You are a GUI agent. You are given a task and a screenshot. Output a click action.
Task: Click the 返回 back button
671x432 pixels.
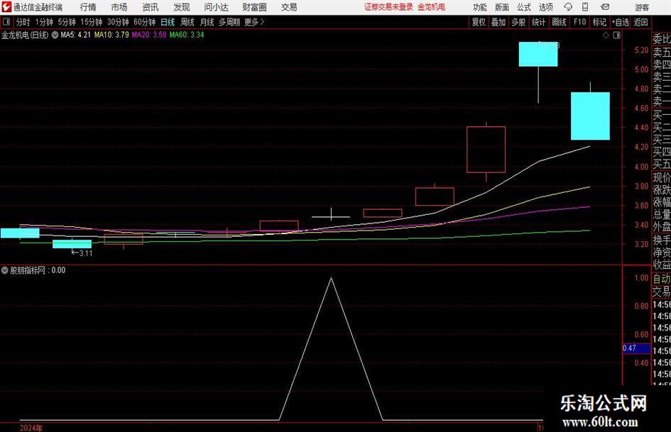click(x=640, y=22)
